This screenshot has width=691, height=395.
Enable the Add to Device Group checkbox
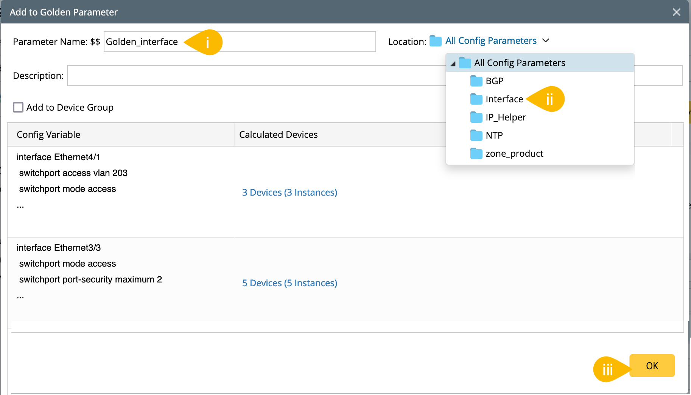18,107
